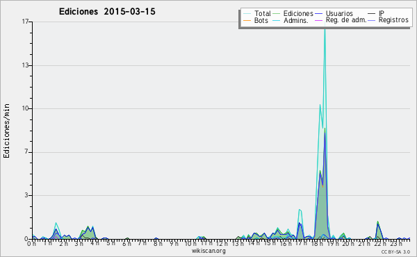Screen dimensions: 417x257
Task: Click the green Ediciones legend line swatch
Action: [x=277, y=14]
